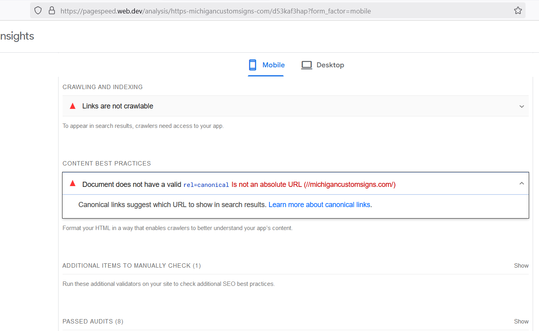
Task: Click the padlock site security icon
Action: [51, 11]
